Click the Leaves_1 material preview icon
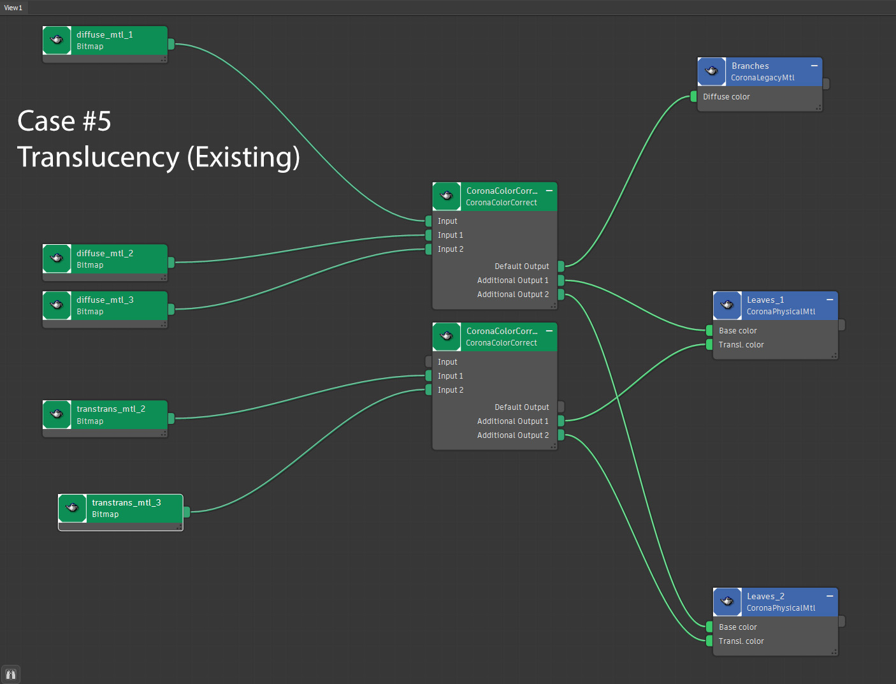Image resolution: width=896 pixels, height=684 pixels. click(727, 305)
